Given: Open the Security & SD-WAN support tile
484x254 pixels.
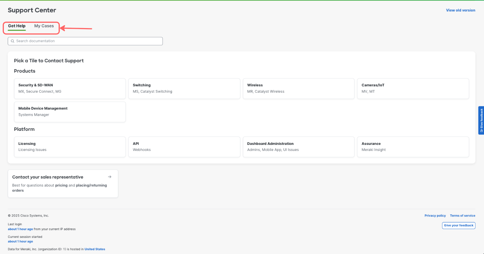Looking at the screenshot, I should pos(69,88).
